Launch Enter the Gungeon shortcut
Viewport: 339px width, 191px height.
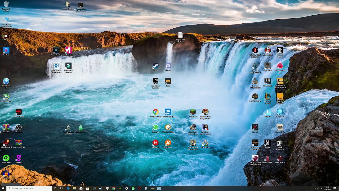[x=280, y=99]
